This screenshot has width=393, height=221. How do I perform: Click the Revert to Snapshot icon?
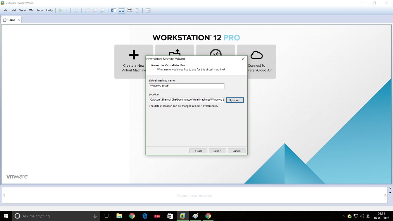[x=95, y=10]
